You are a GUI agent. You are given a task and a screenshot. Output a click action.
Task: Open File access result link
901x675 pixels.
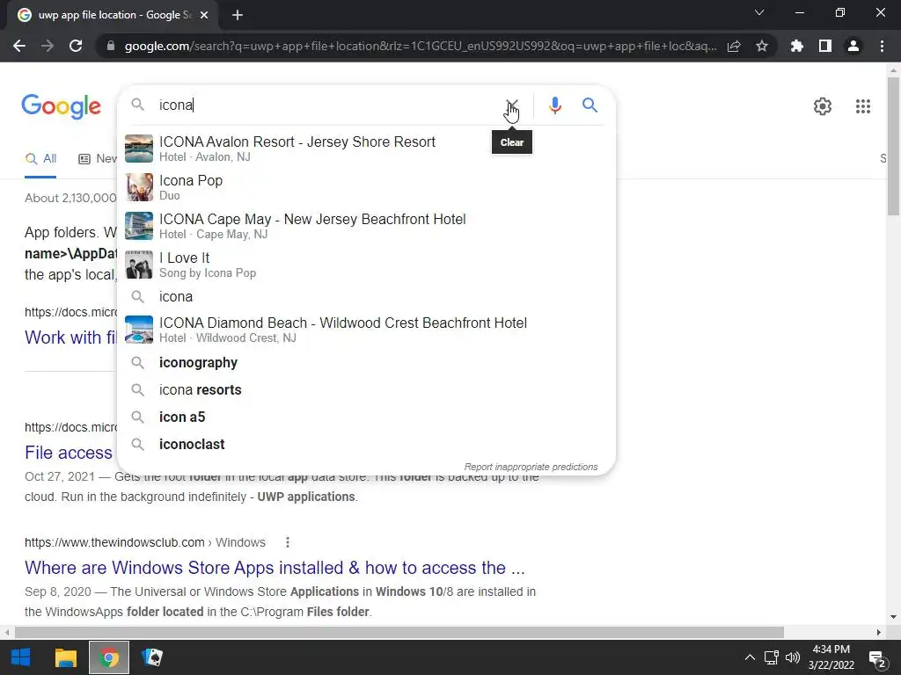tap(69, 453)
